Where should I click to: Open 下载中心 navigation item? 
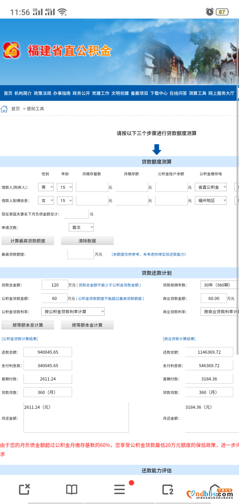click(159, 93)
